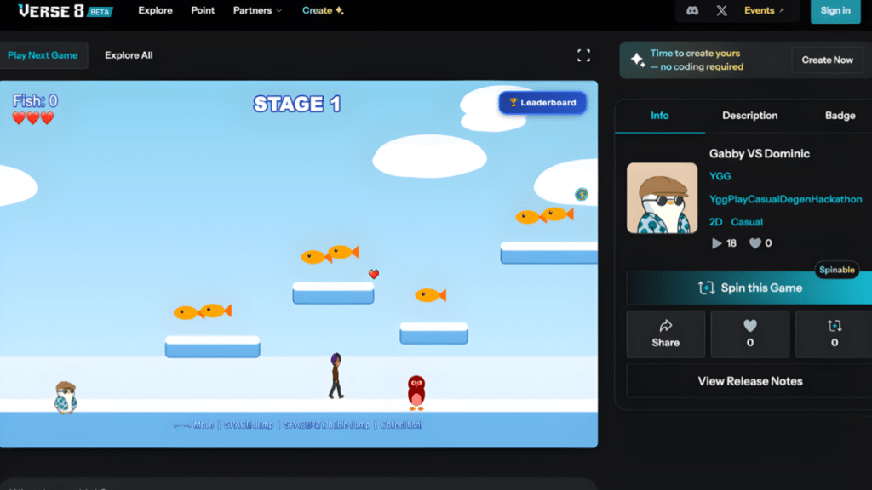Open the Create menu
The height and width of the screenshot is (490, 872).
click(x=323, y=11)
